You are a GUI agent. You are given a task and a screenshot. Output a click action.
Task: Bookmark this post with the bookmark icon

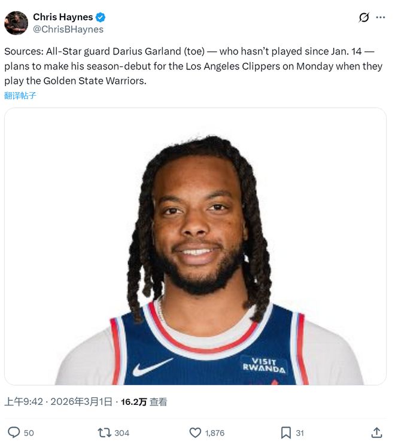286,432
